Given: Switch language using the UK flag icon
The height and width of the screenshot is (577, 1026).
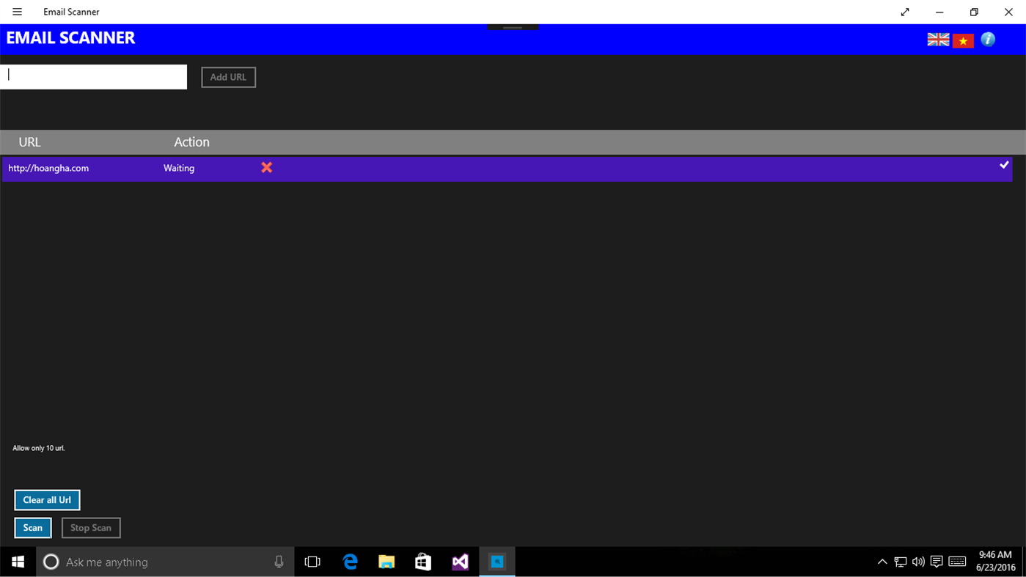Looking at the screenshot, I should point(938,40).
